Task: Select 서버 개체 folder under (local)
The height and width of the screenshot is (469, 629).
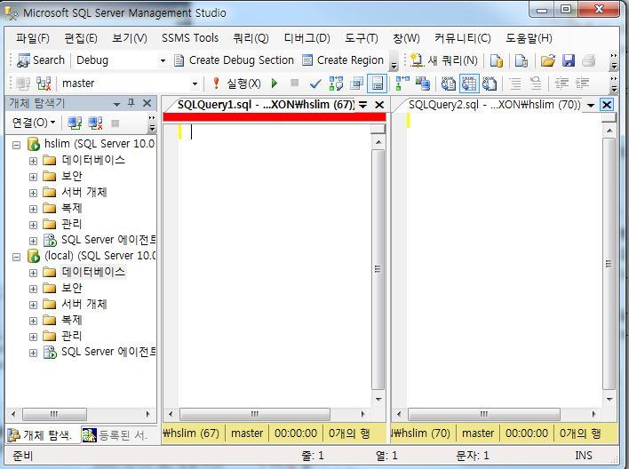Action: (x=84, y=304)
